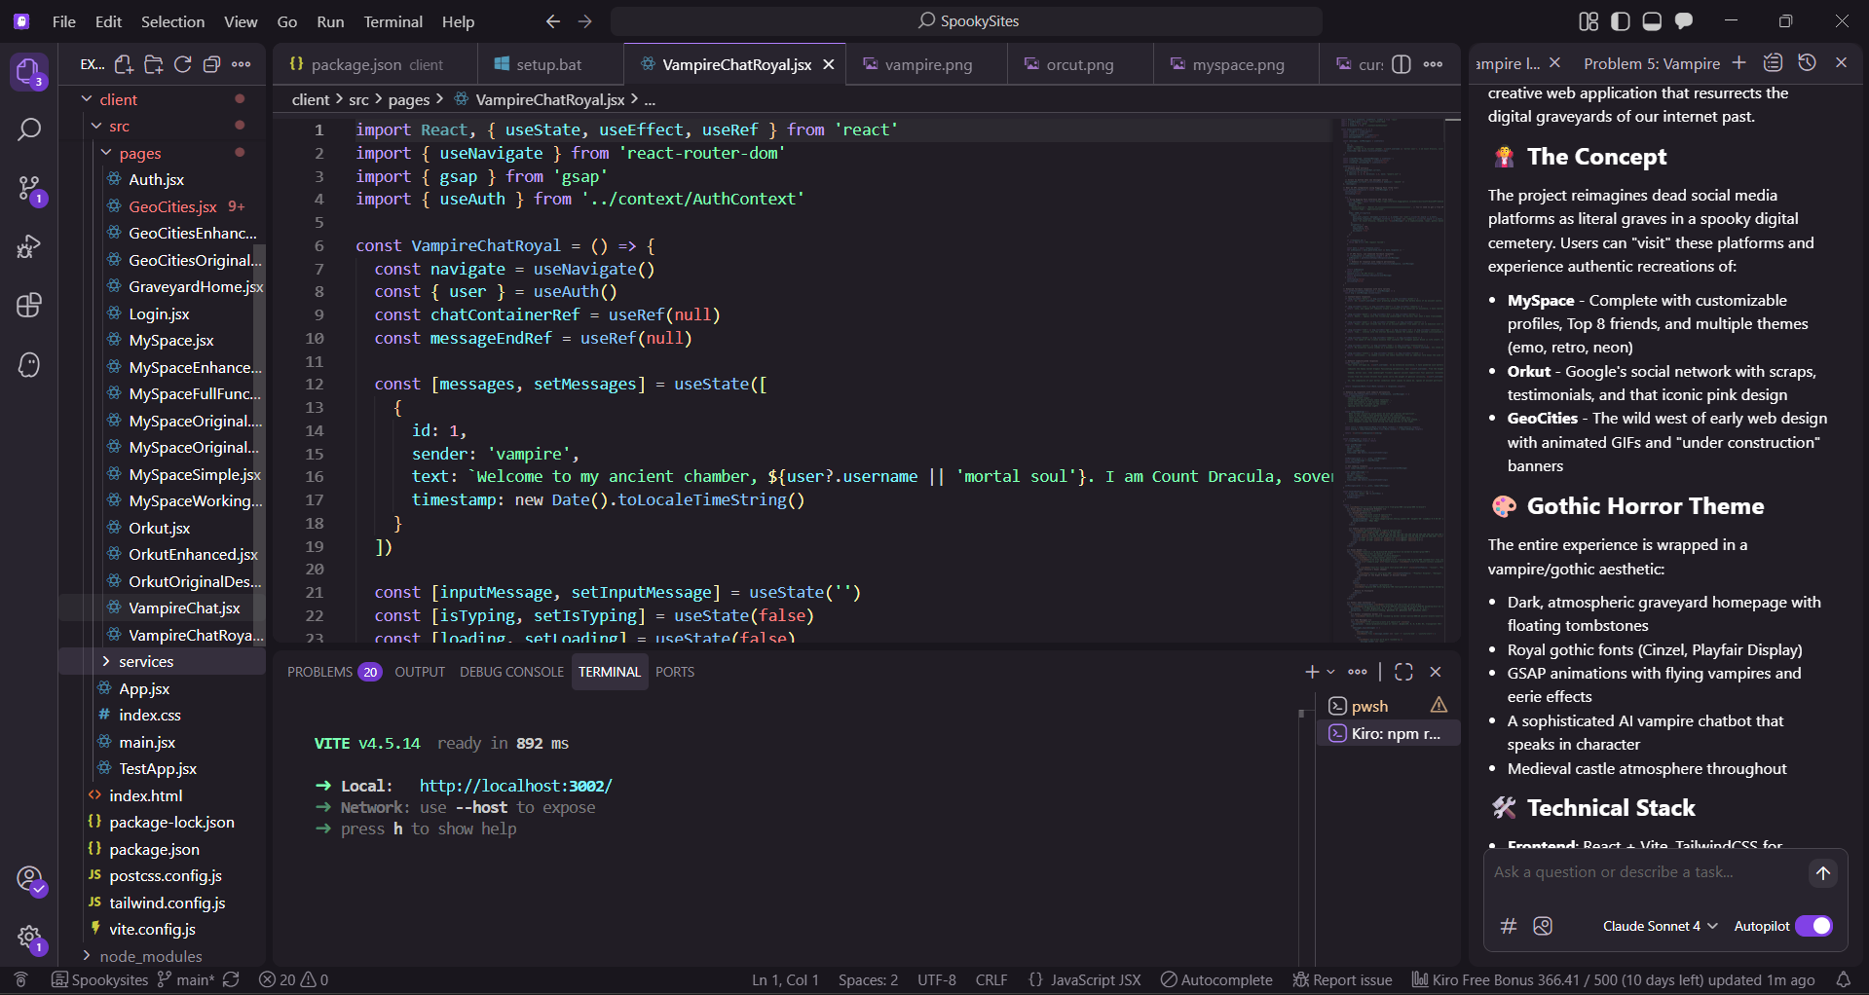1869x995 pixels.
Task: Click the Kiro ghost icon in sidebar
Action: point(29,365)
